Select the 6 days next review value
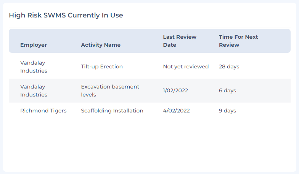This screenshot has width=299, height=174. (227, 90)
